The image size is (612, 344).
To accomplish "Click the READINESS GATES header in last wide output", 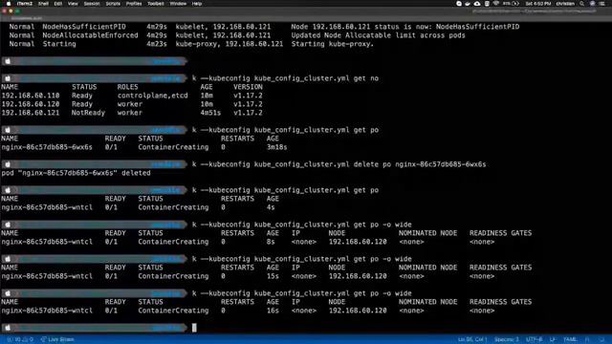I will (x=500, y=302).
